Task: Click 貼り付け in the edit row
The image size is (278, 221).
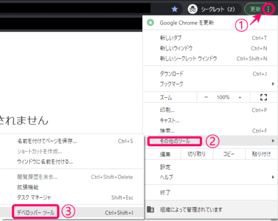Action: pos(261,154)
